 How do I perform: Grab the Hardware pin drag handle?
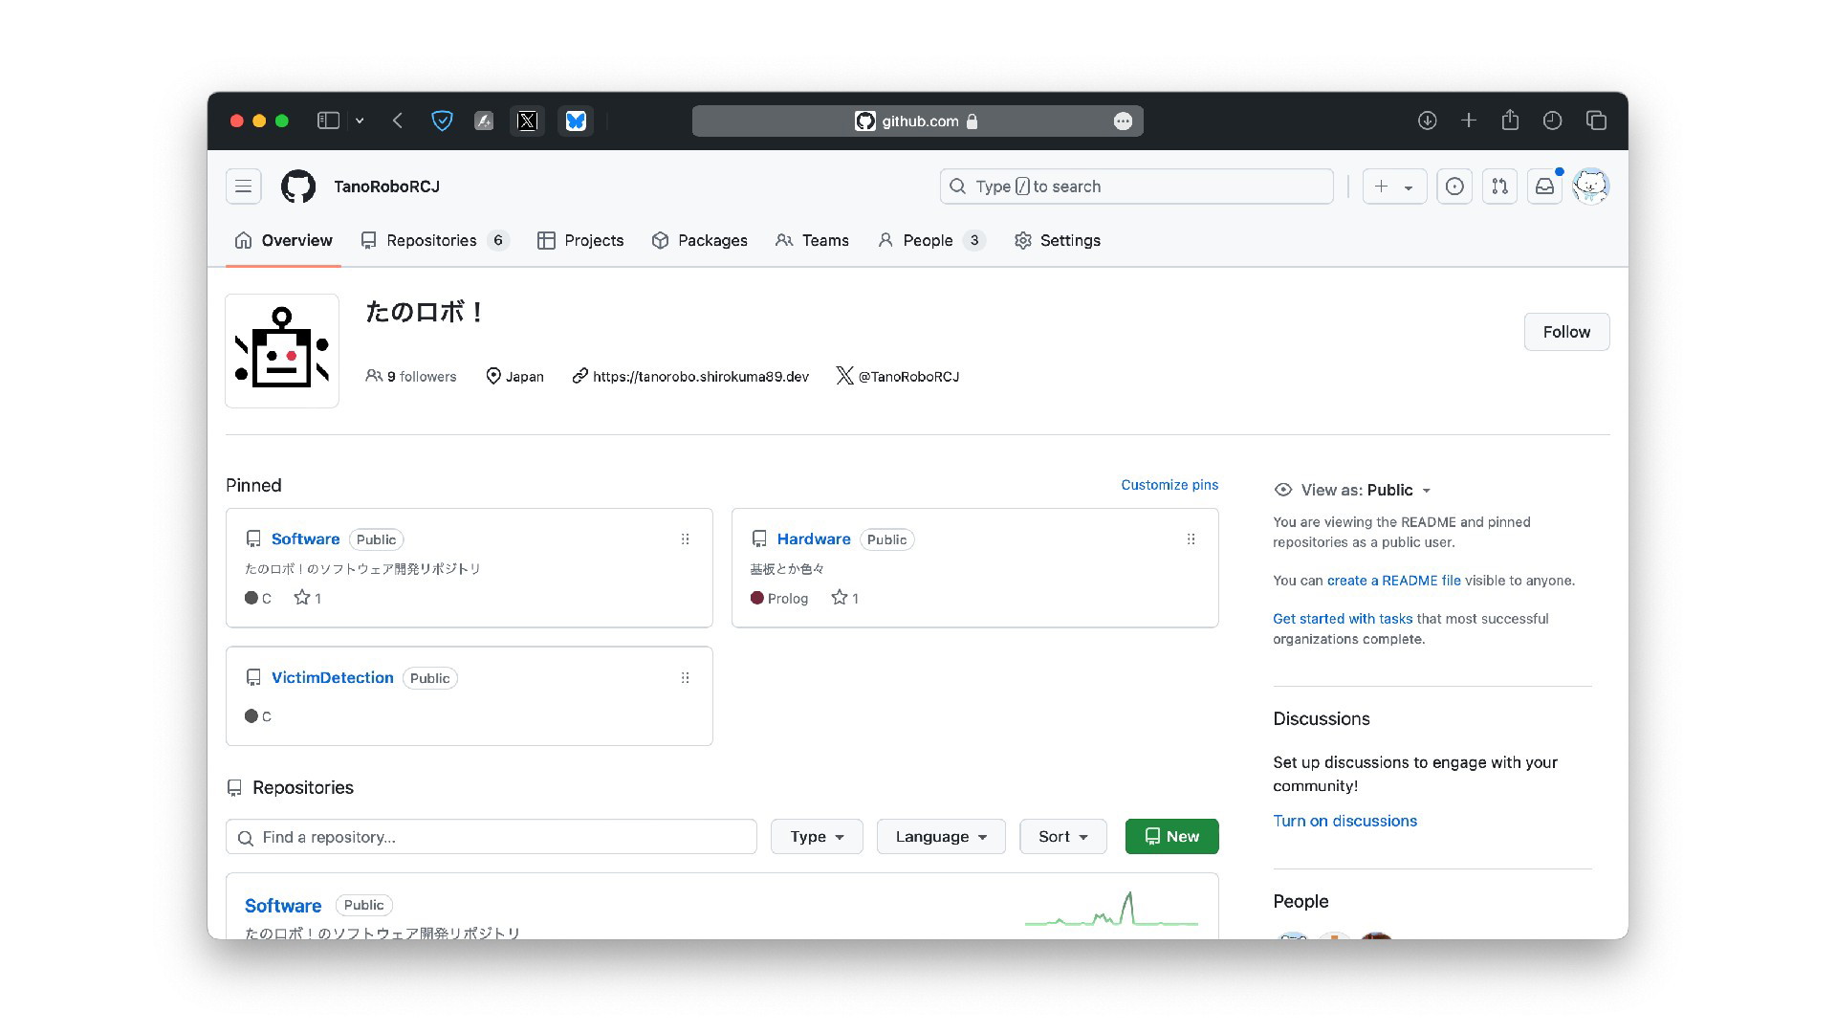[x=1191, y=539]
